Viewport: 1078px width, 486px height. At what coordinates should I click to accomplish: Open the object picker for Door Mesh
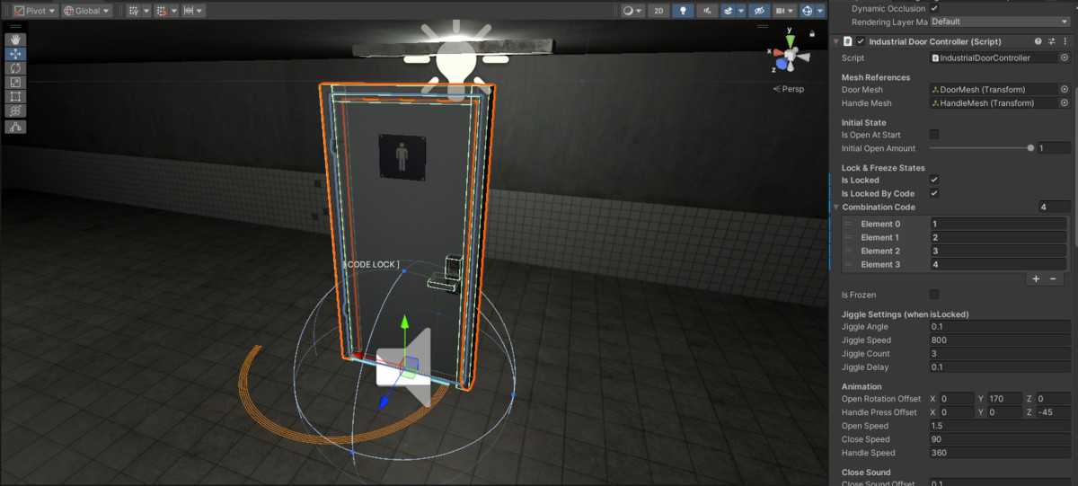(1065, 90)
